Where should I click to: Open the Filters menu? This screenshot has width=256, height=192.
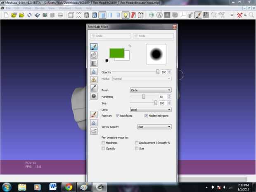[x=27, y=8]
